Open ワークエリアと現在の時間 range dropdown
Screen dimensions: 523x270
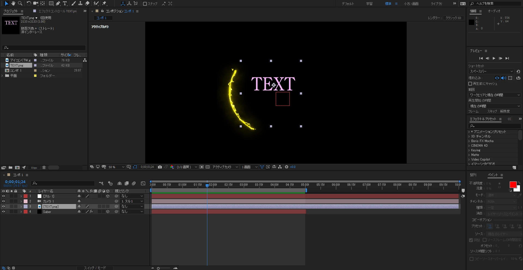(495, 95)
